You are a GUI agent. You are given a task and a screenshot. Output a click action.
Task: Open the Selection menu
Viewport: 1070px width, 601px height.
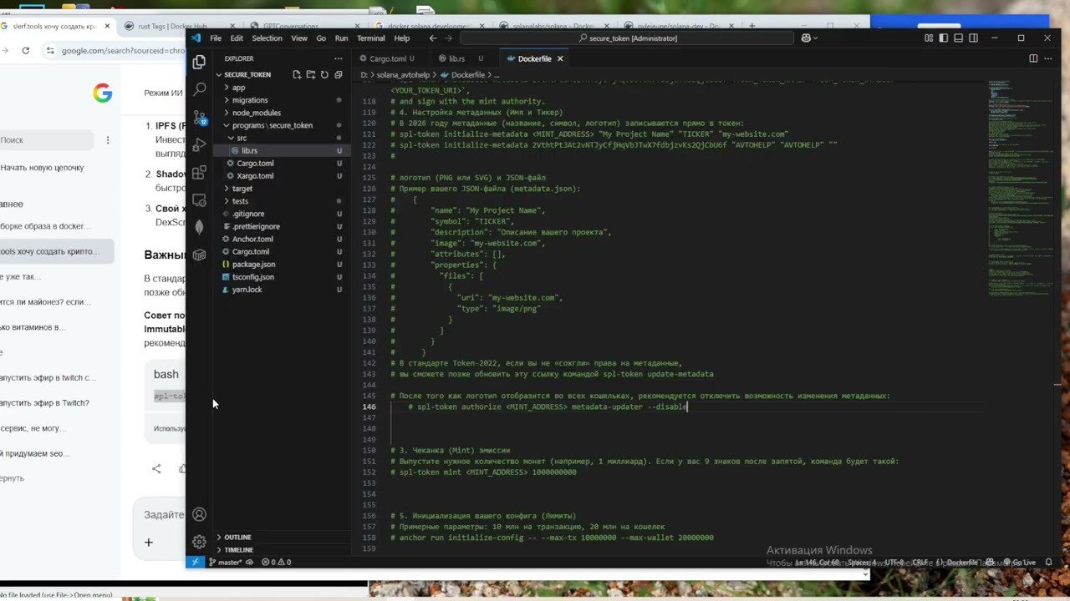tap(267, 38)
